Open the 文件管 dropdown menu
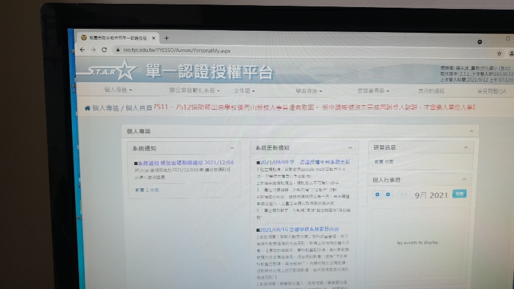514x289 pixels. tap(244, 91)
